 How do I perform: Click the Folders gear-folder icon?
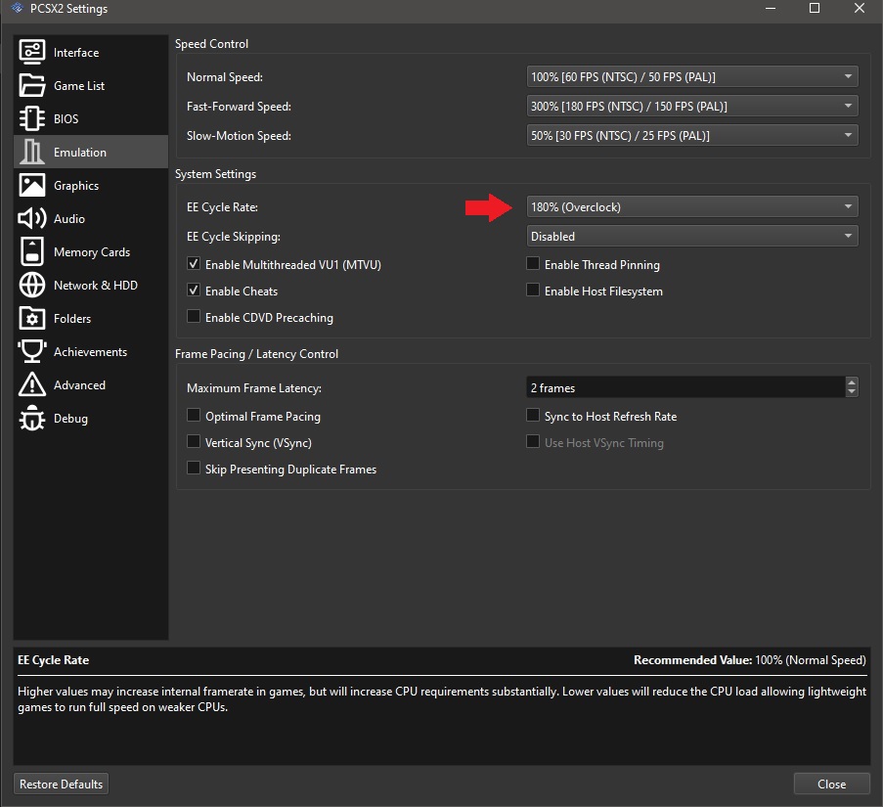point(32,318)
